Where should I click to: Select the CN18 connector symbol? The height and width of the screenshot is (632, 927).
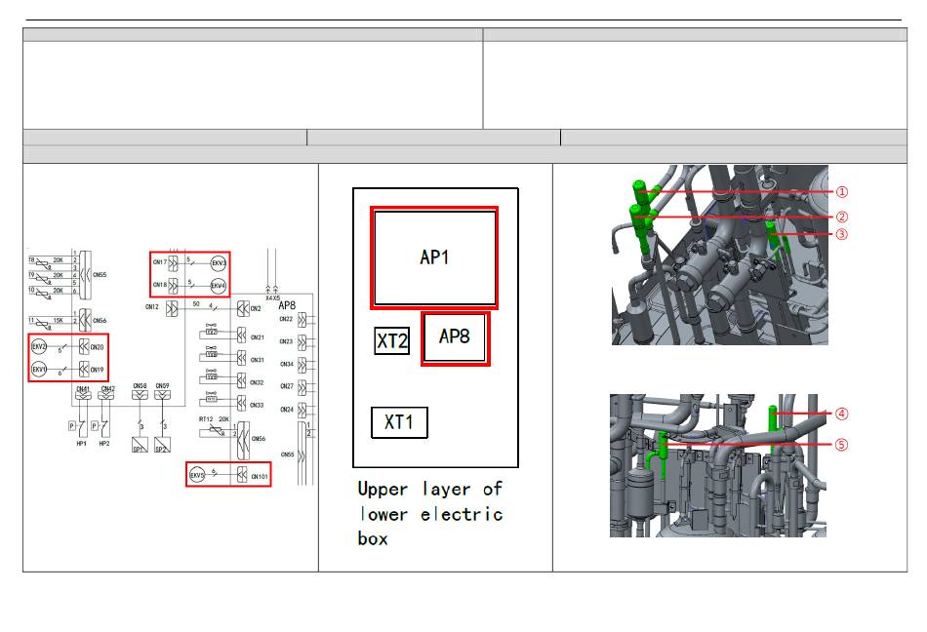pos(173,286)
